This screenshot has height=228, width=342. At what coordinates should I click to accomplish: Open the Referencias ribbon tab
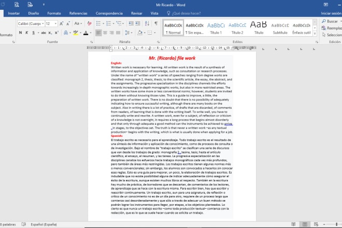(78, 12)
